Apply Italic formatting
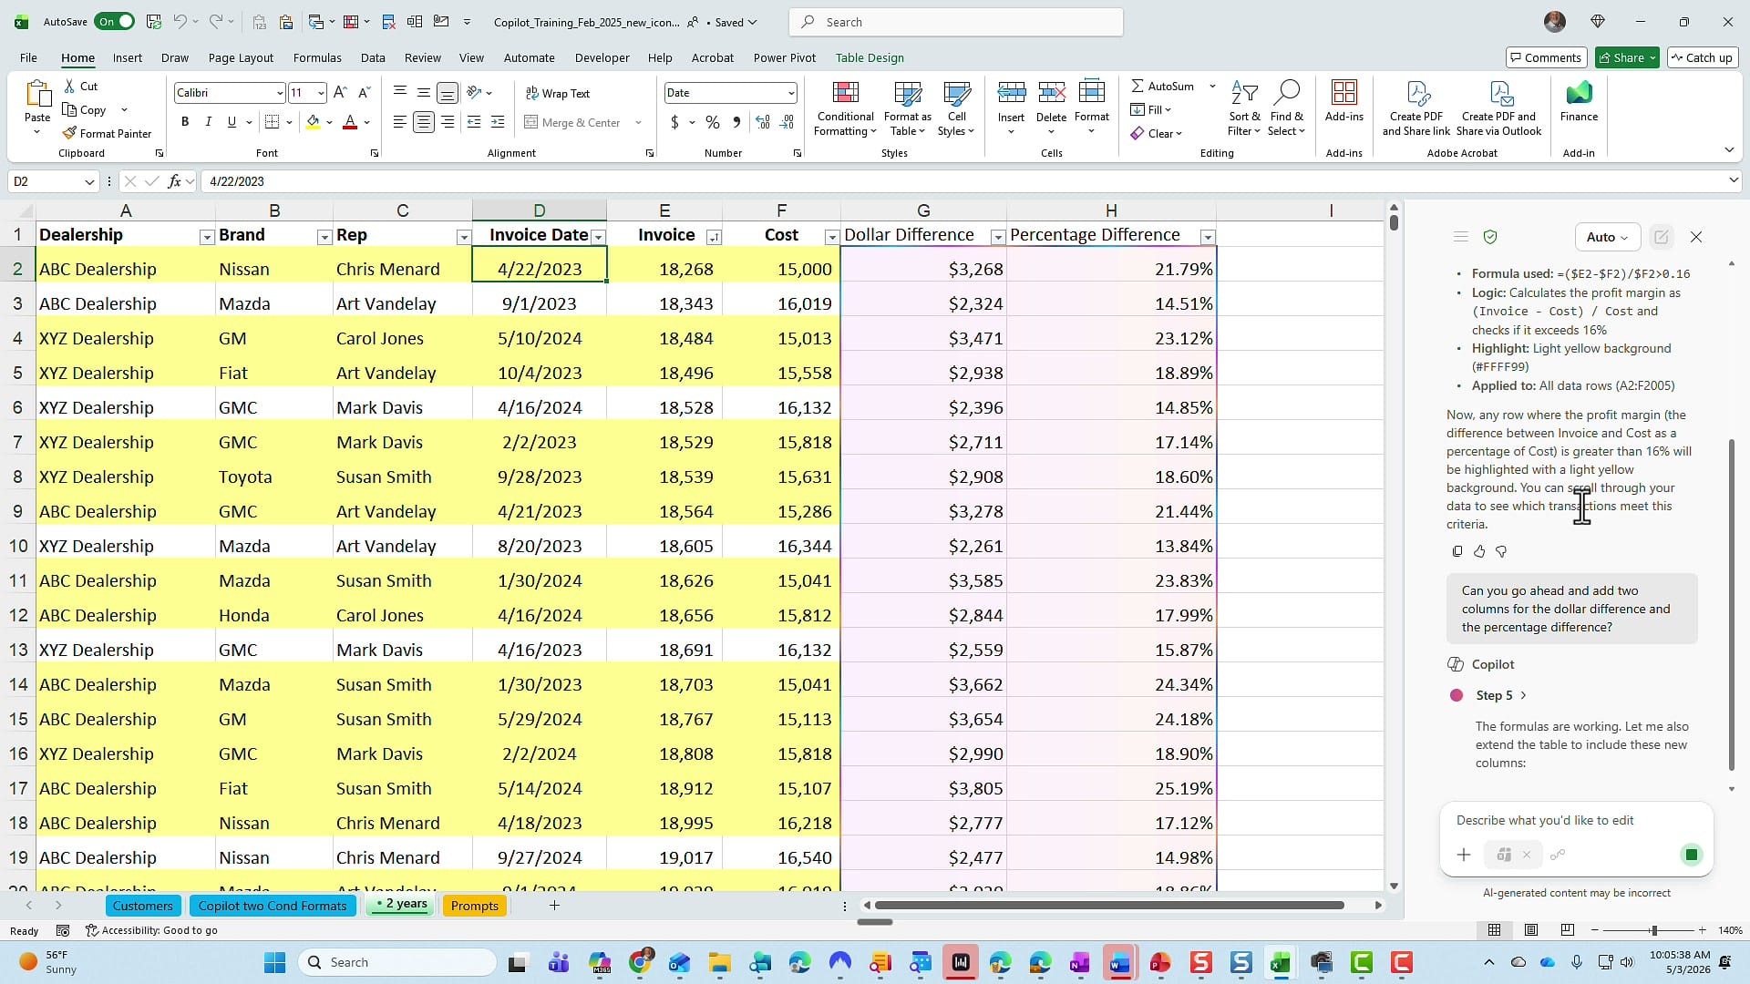The width and height of the screenshot is (1750, 984). pos(208,122)
